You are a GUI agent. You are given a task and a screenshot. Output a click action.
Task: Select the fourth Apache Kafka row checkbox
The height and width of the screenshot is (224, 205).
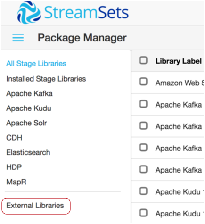pos(143,169)
